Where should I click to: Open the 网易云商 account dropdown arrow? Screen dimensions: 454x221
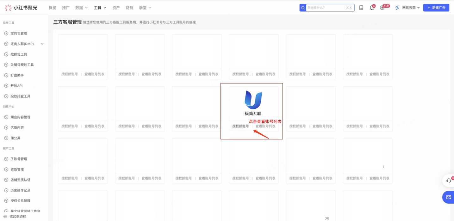(419, 8)
